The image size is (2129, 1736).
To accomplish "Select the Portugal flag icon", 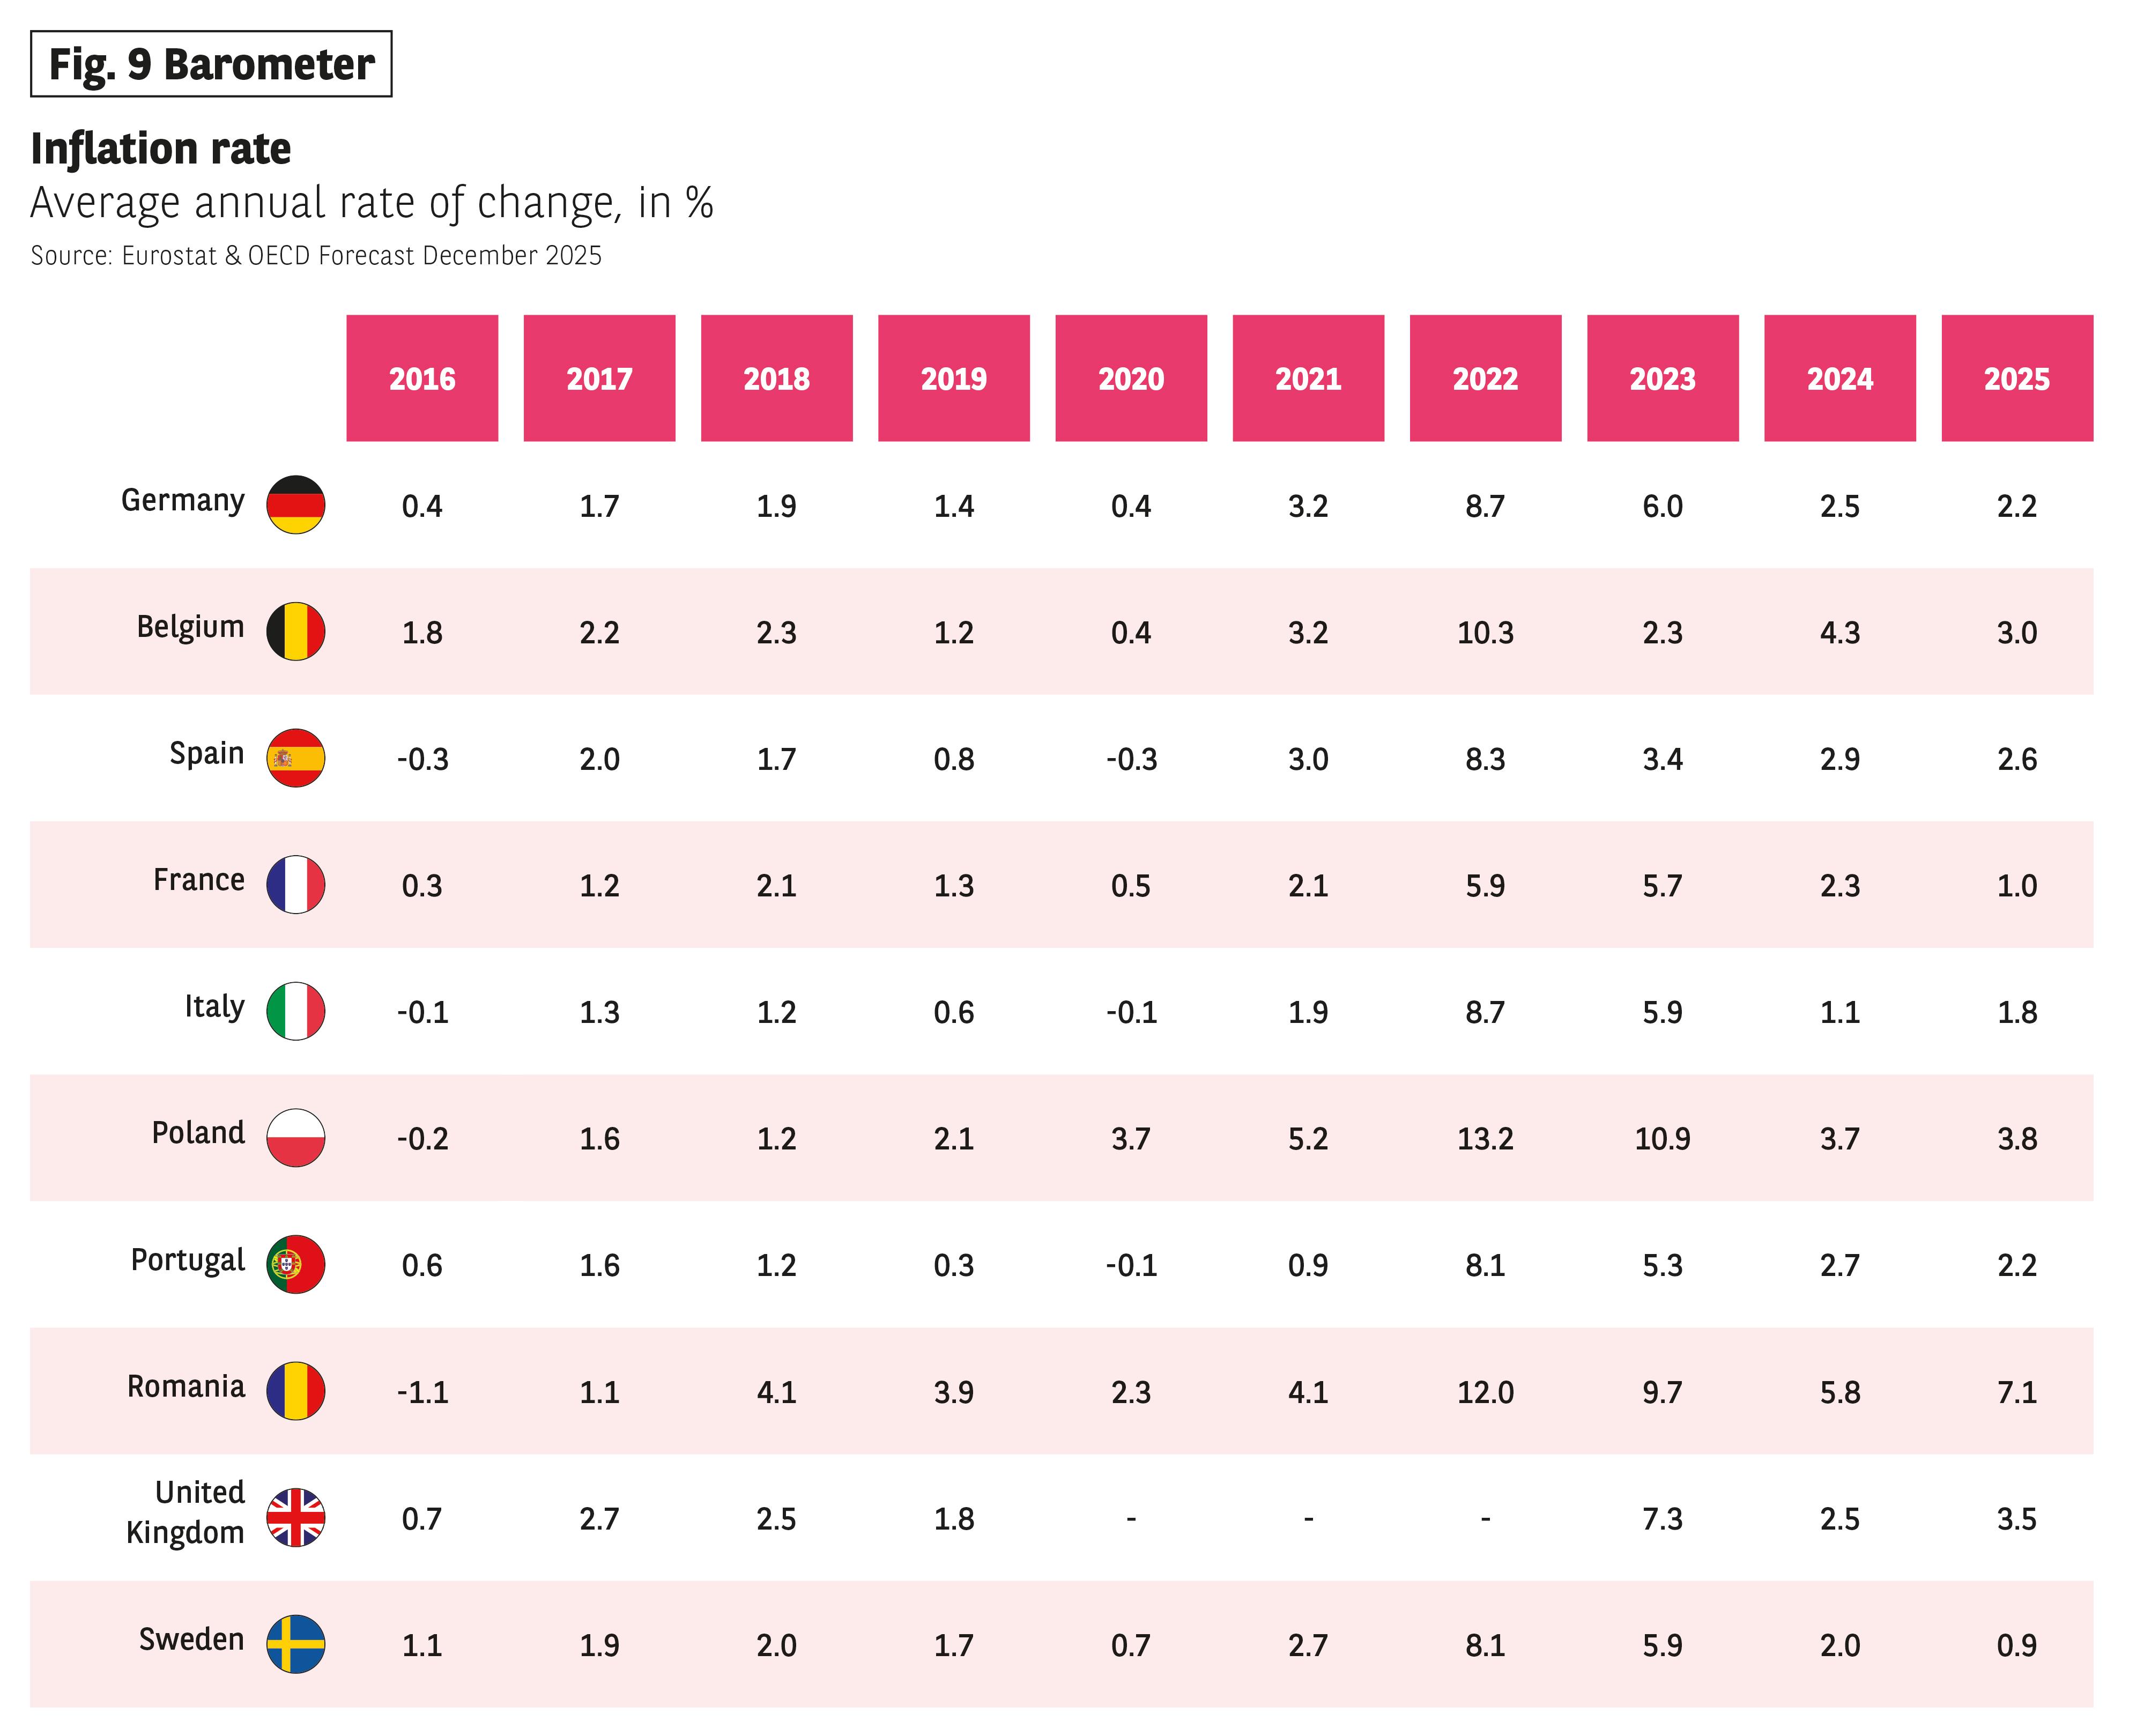I will (x=295, y=1264).
